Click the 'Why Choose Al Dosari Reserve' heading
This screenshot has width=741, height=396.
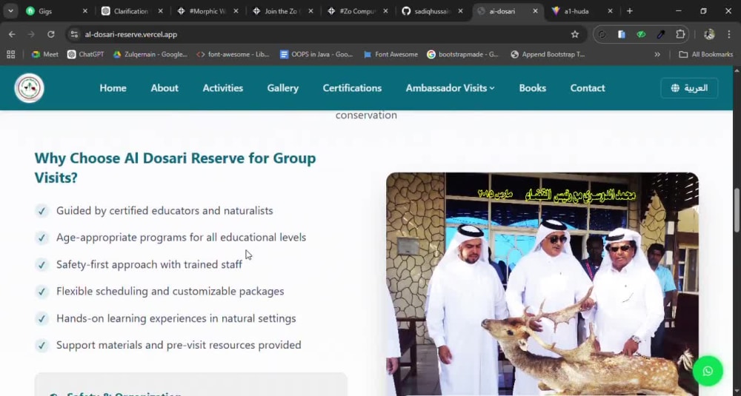(x=175, y=168)
